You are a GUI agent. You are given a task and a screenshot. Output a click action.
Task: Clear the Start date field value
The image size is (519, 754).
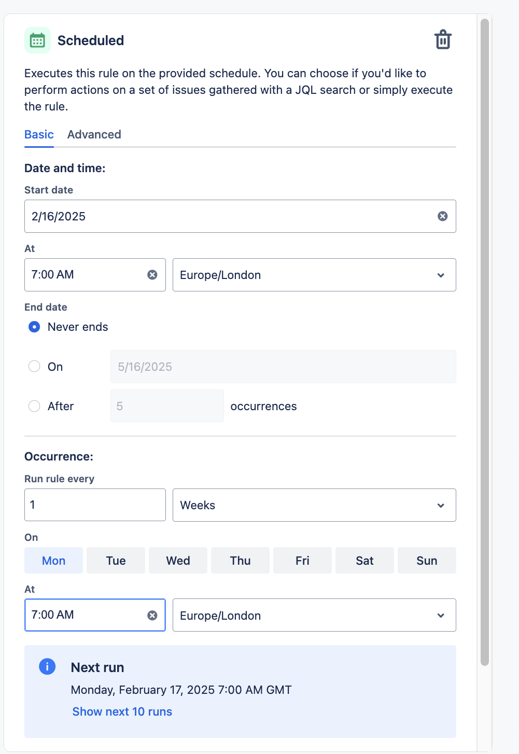click(x=442, y=216)
